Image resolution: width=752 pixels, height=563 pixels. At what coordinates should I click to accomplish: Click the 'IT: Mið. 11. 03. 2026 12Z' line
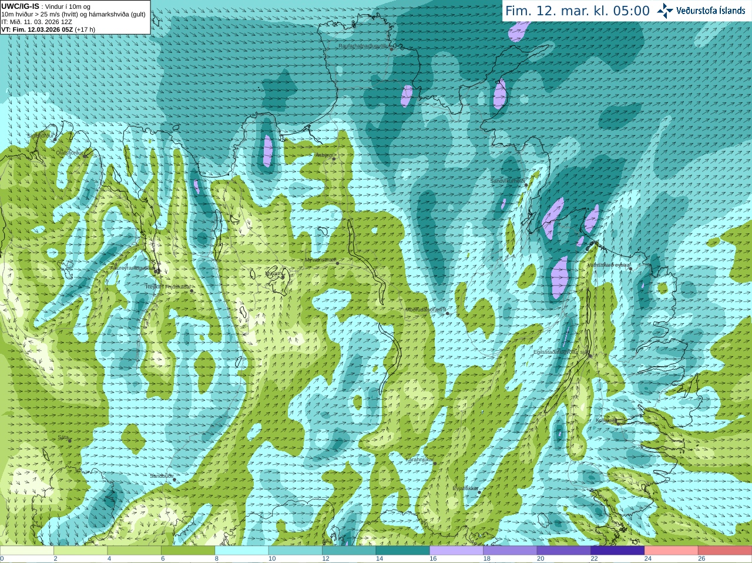(36, 22)
